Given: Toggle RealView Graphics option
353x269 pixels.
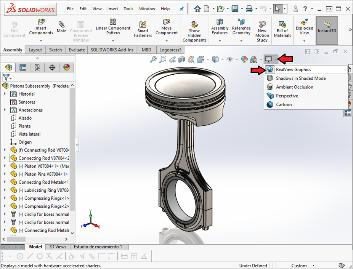Looking at the screenshot, I should (306, 70).
